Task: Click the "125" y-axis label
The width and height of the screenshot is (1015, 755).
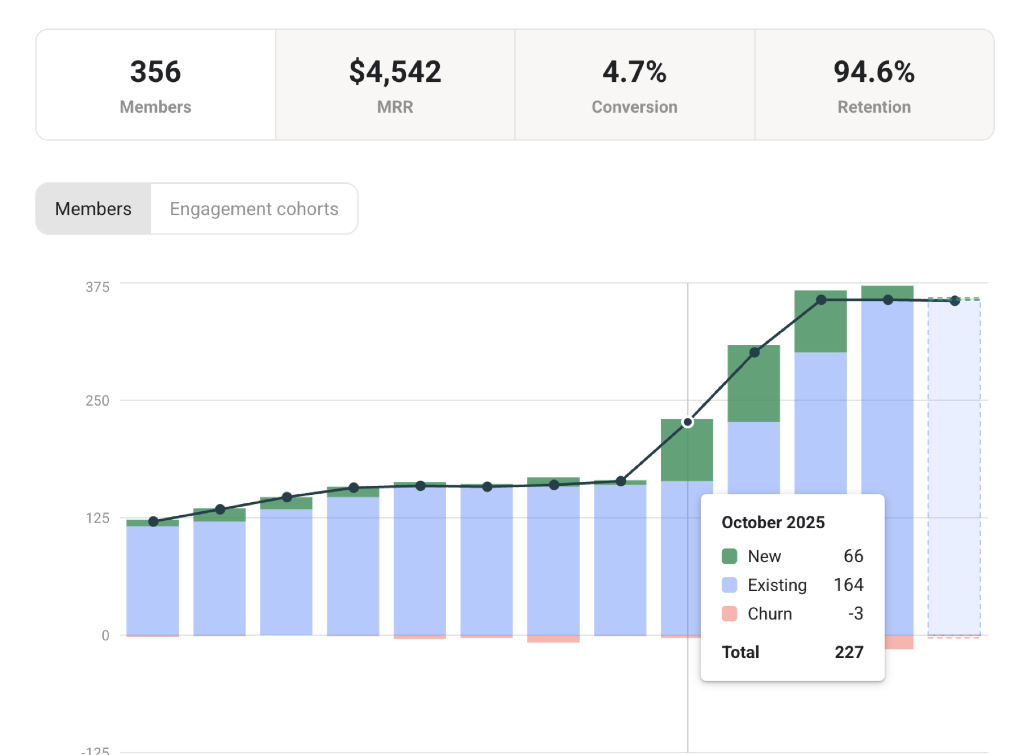Action: coord(98,518)
